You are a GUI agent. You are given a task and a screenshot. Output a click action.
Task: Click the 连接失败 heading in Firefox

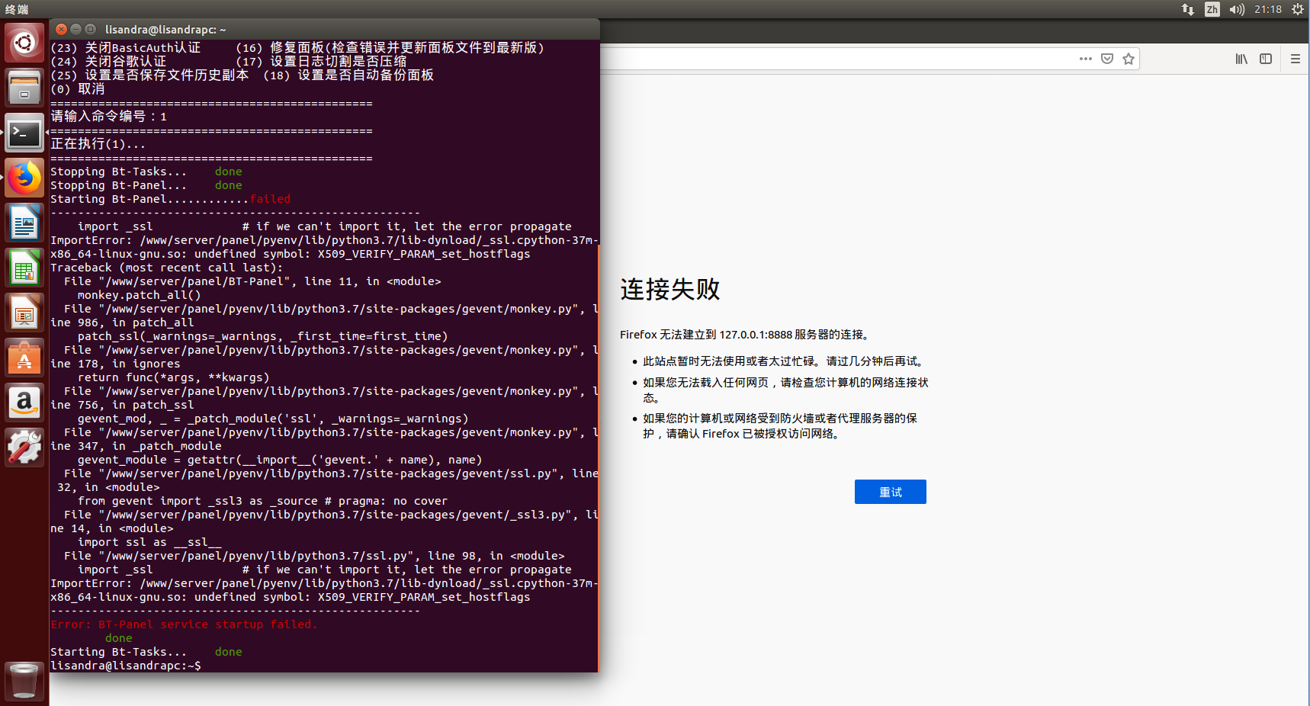[670, 290]
